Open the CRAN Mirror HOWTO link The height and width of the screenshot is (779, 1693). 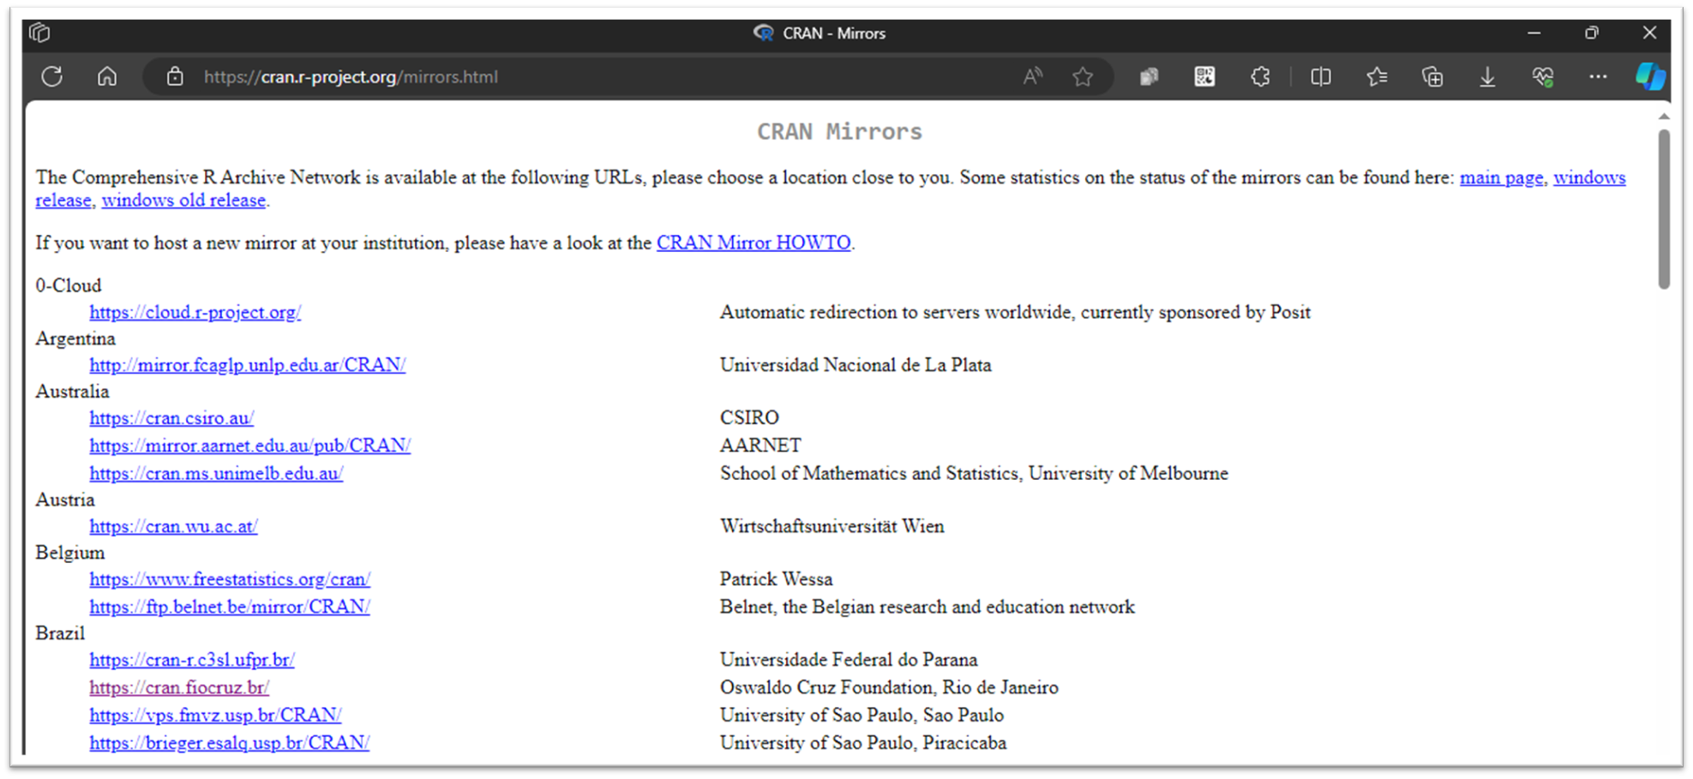click(x=753, y=243)
